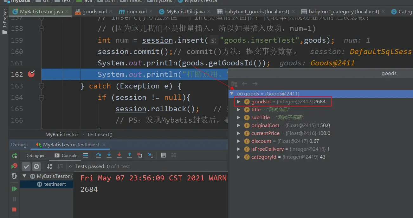Click testInsert() in the editor breadcrumb
413x218 pixels.
click(x=100, y=134)
